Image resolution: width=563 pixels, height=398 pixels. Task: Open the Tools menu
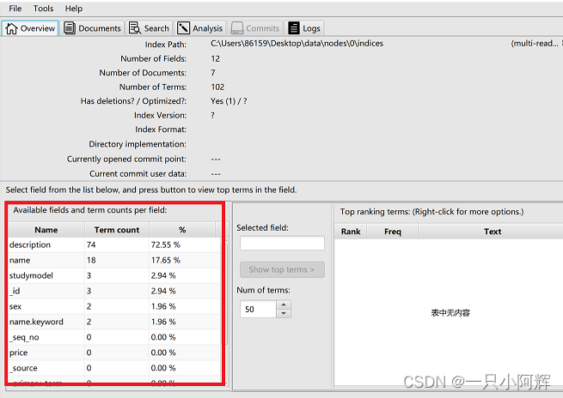[44, 9]
